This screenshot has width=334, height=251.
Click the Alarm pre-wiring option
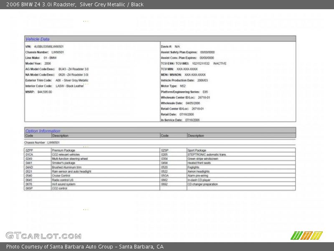[198, 176]
